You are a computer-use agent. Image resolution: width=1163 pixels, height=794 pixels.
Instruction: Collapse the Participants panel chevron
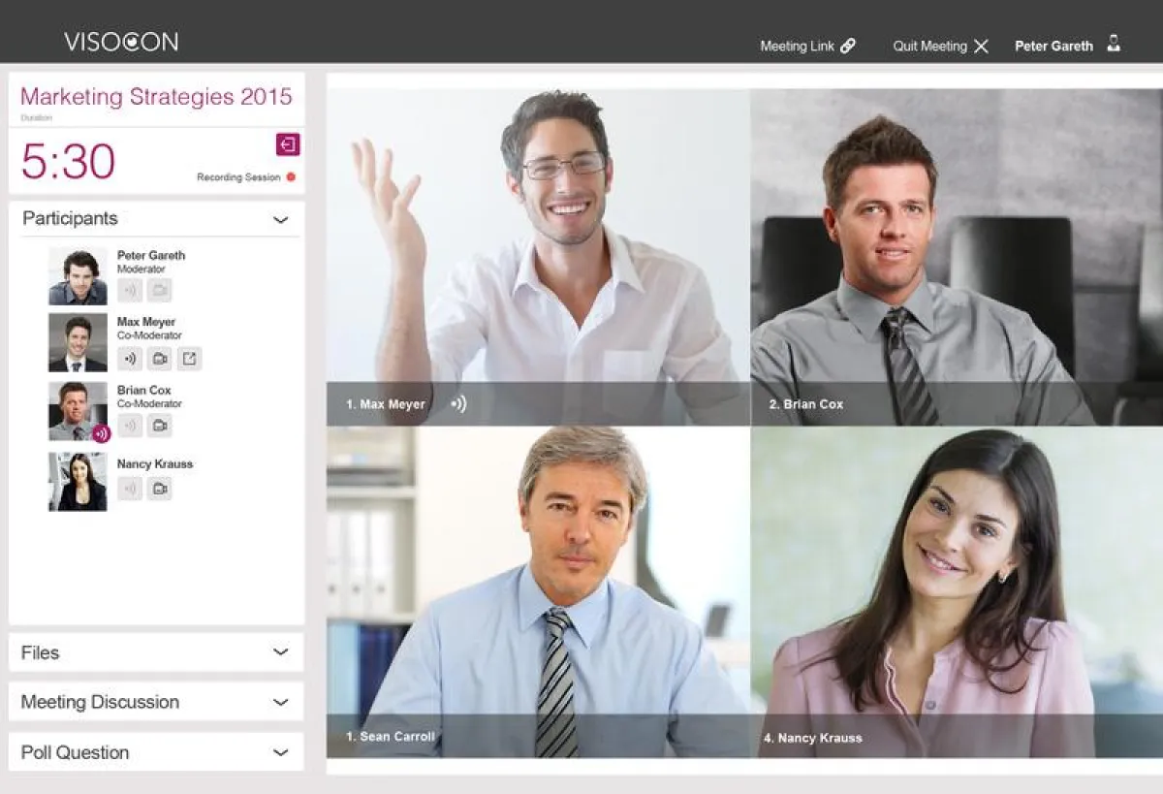pyautogui.click(x=281, y=220)
